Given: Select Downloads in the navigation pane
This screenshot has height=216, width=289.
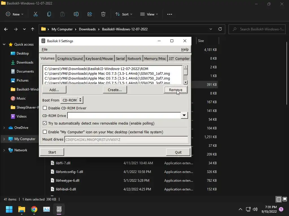Looking at the screenshot, I should [x=25, y=62].
